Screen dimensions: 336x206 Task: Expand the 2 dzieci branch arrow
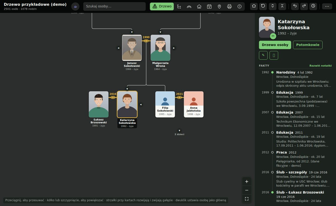179,131
